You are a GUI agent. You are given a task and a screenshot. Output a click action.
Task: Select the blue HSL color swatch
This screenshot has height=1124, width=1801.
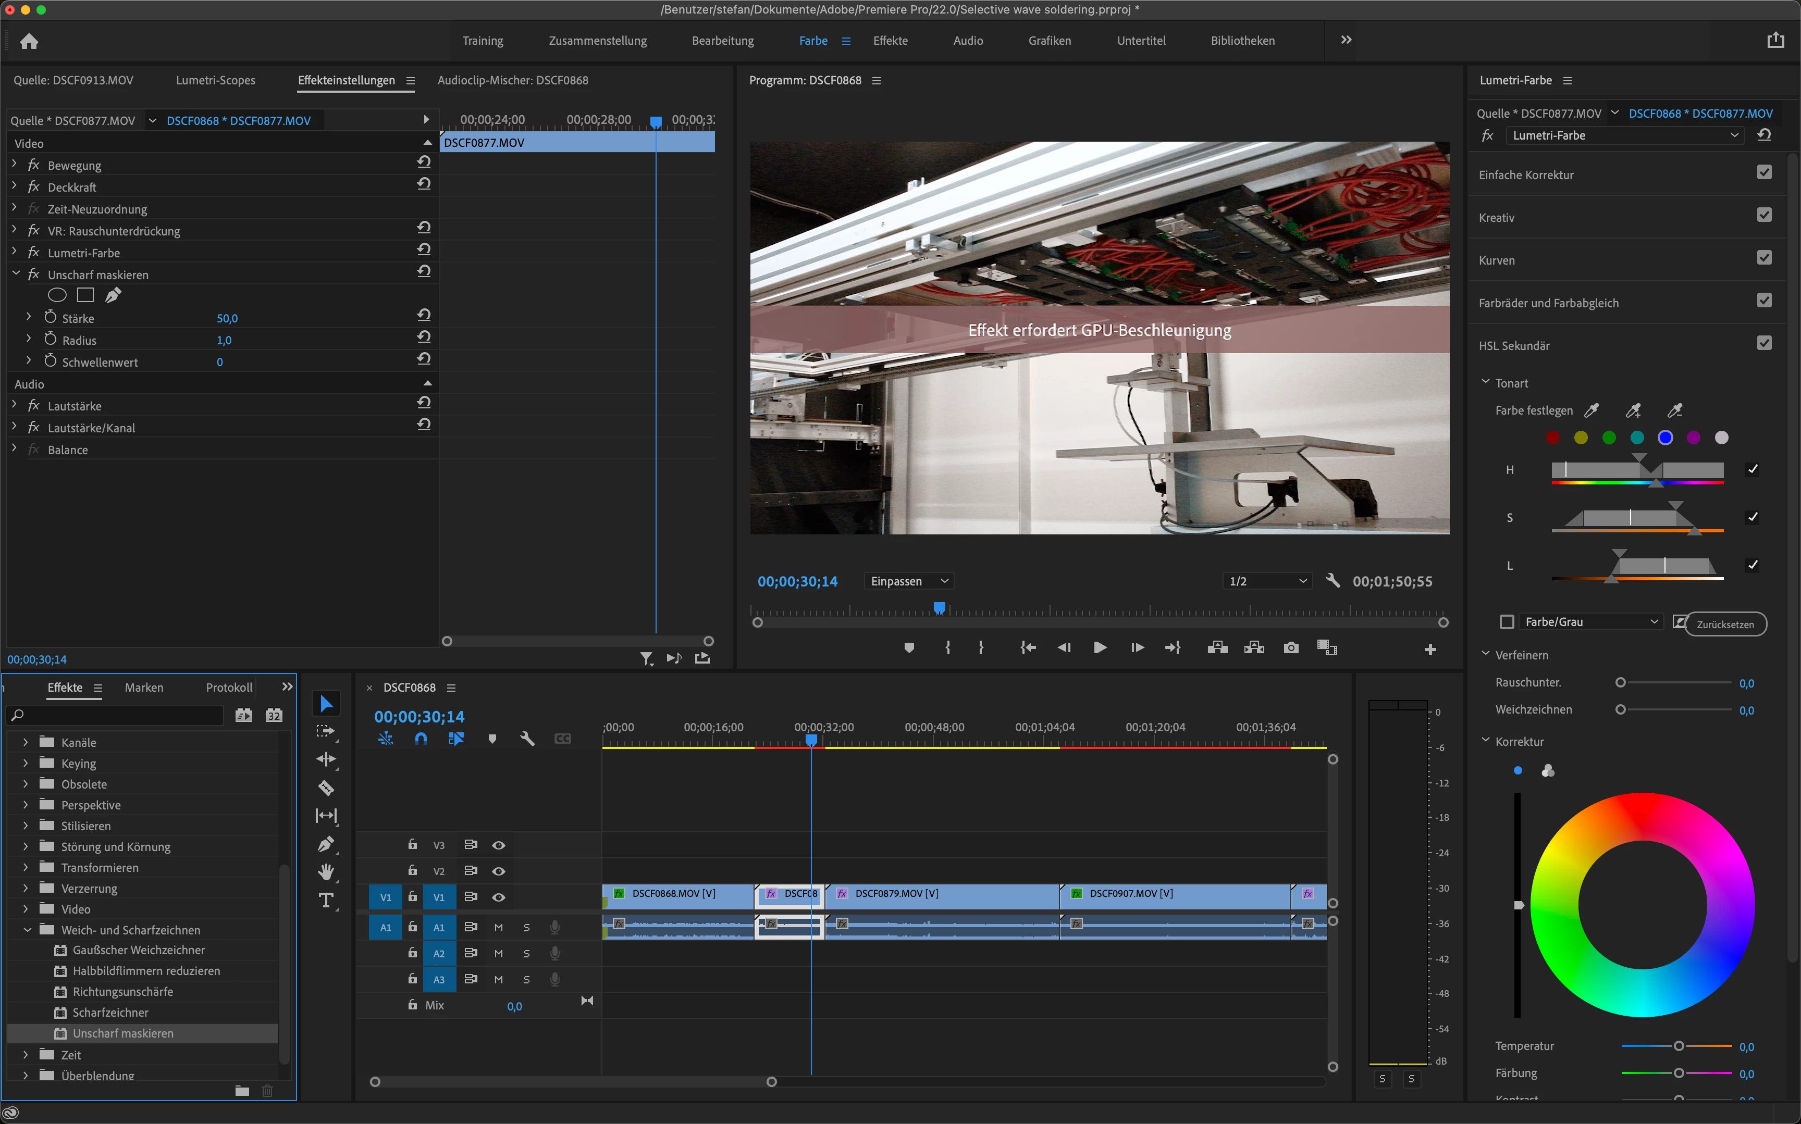tap(1665, 438)
